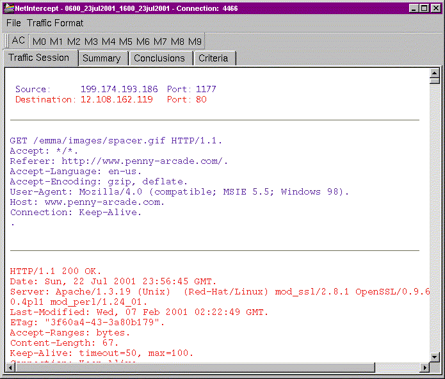Close the NetIntercept window
Screen dimensions: 445x379
pyautogui.click(x=435, y=8)
